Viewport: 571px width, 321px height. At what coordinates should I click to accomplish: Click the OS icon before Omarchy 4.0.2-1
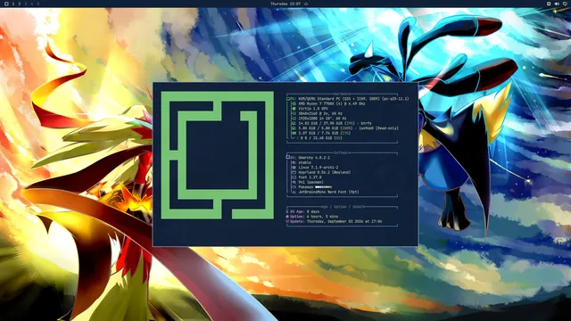tap(288, 157)
